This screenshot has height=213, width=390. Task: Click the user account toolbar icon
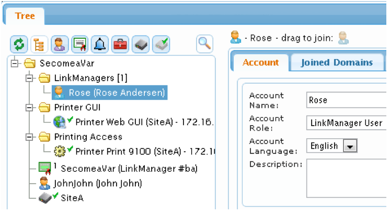tap(60, 44)
